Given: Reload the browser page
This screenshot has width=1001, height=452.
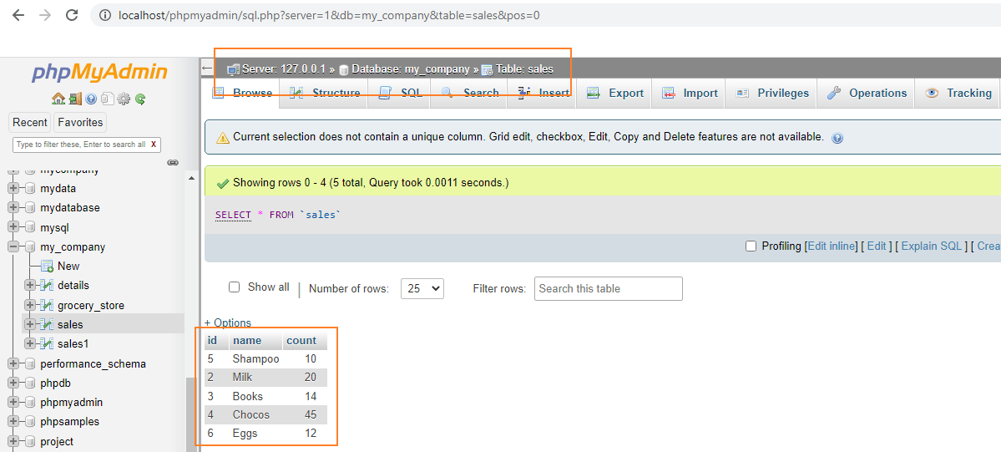Looking at the screenshot, I should pos(72,15).
